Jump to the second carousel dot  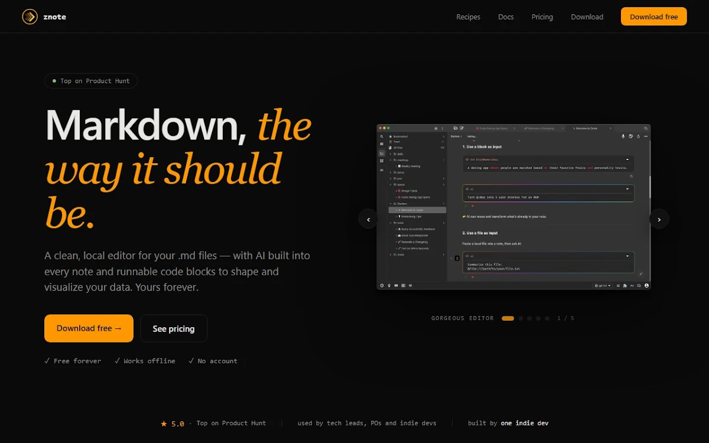pos(521,318)
